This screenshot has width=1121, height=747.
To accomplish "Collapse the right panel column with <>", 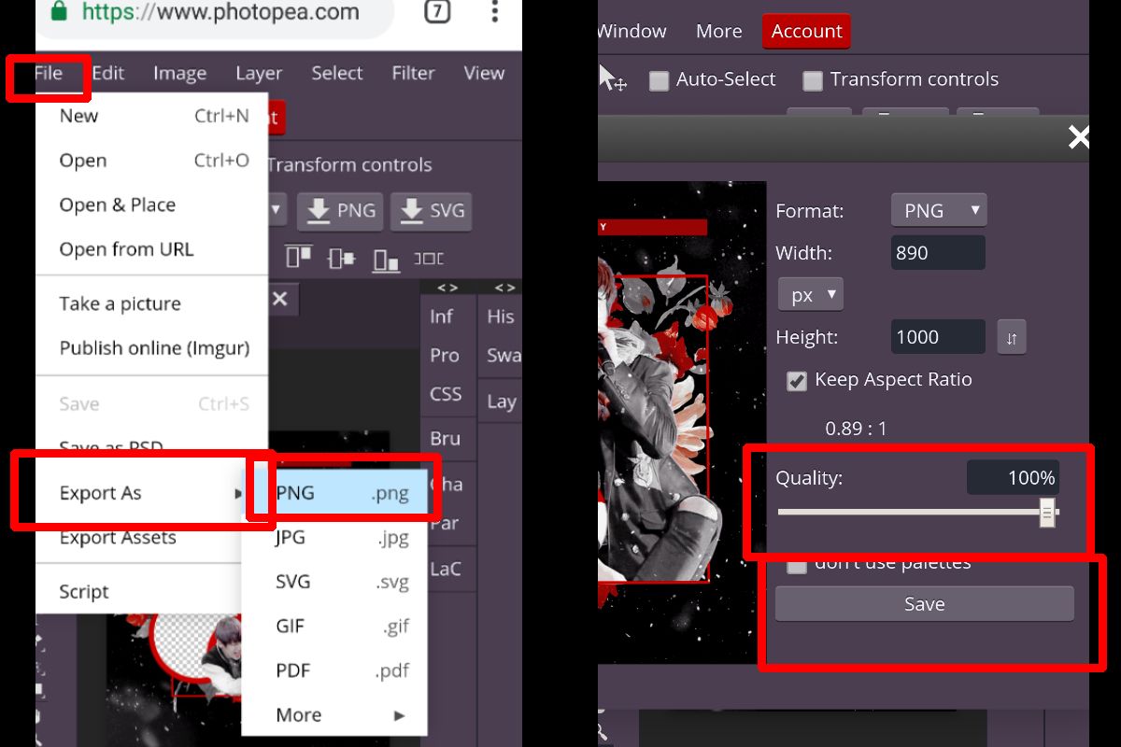I will coord(504,287).
